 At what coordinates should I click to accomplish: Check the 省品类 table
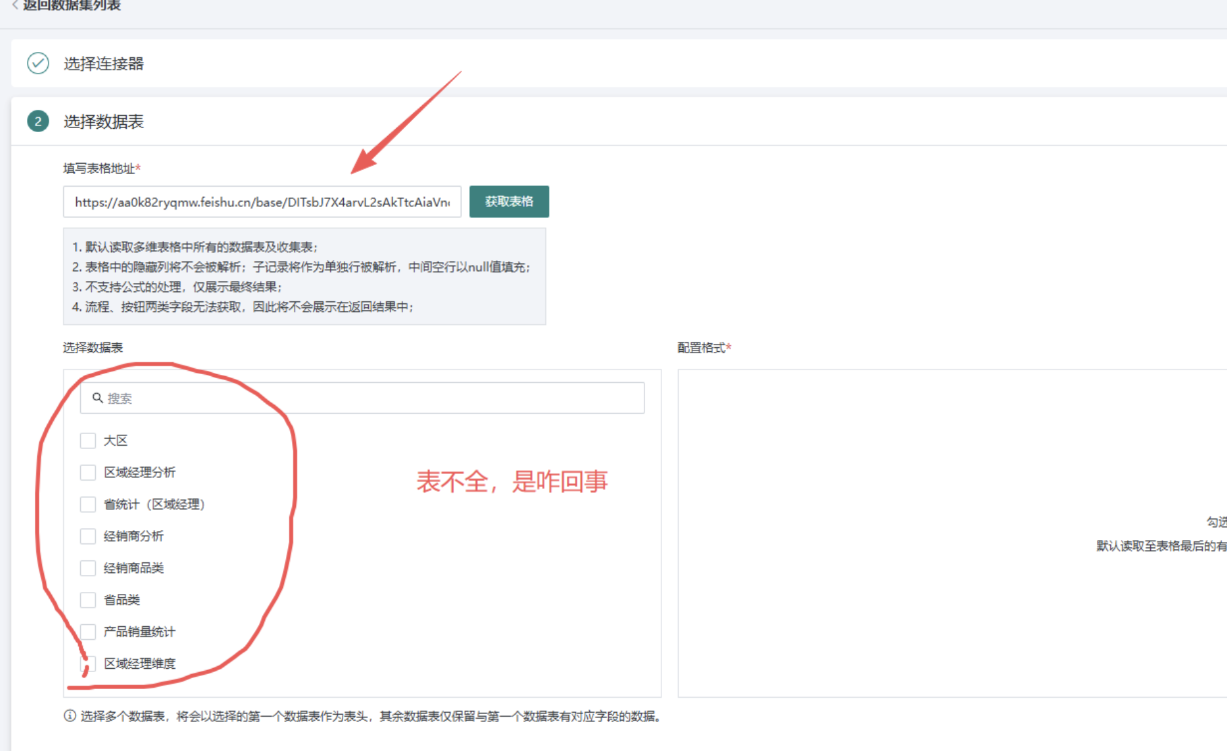88,599
